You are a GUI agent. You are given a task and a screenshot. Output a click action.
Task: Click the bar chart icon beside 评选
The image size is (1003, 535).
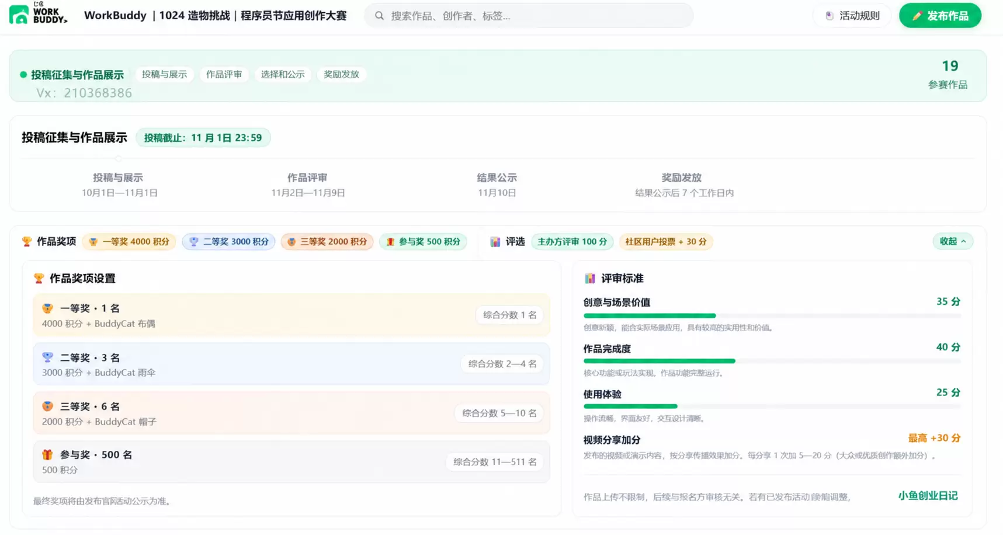(x=495, y=241)
